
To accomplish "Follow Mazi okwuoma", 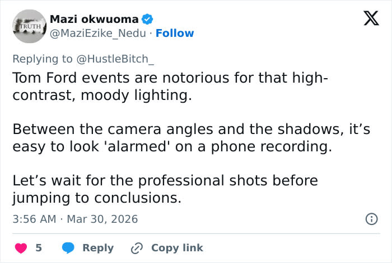I will pyautogui.click(x=175, y=33).
